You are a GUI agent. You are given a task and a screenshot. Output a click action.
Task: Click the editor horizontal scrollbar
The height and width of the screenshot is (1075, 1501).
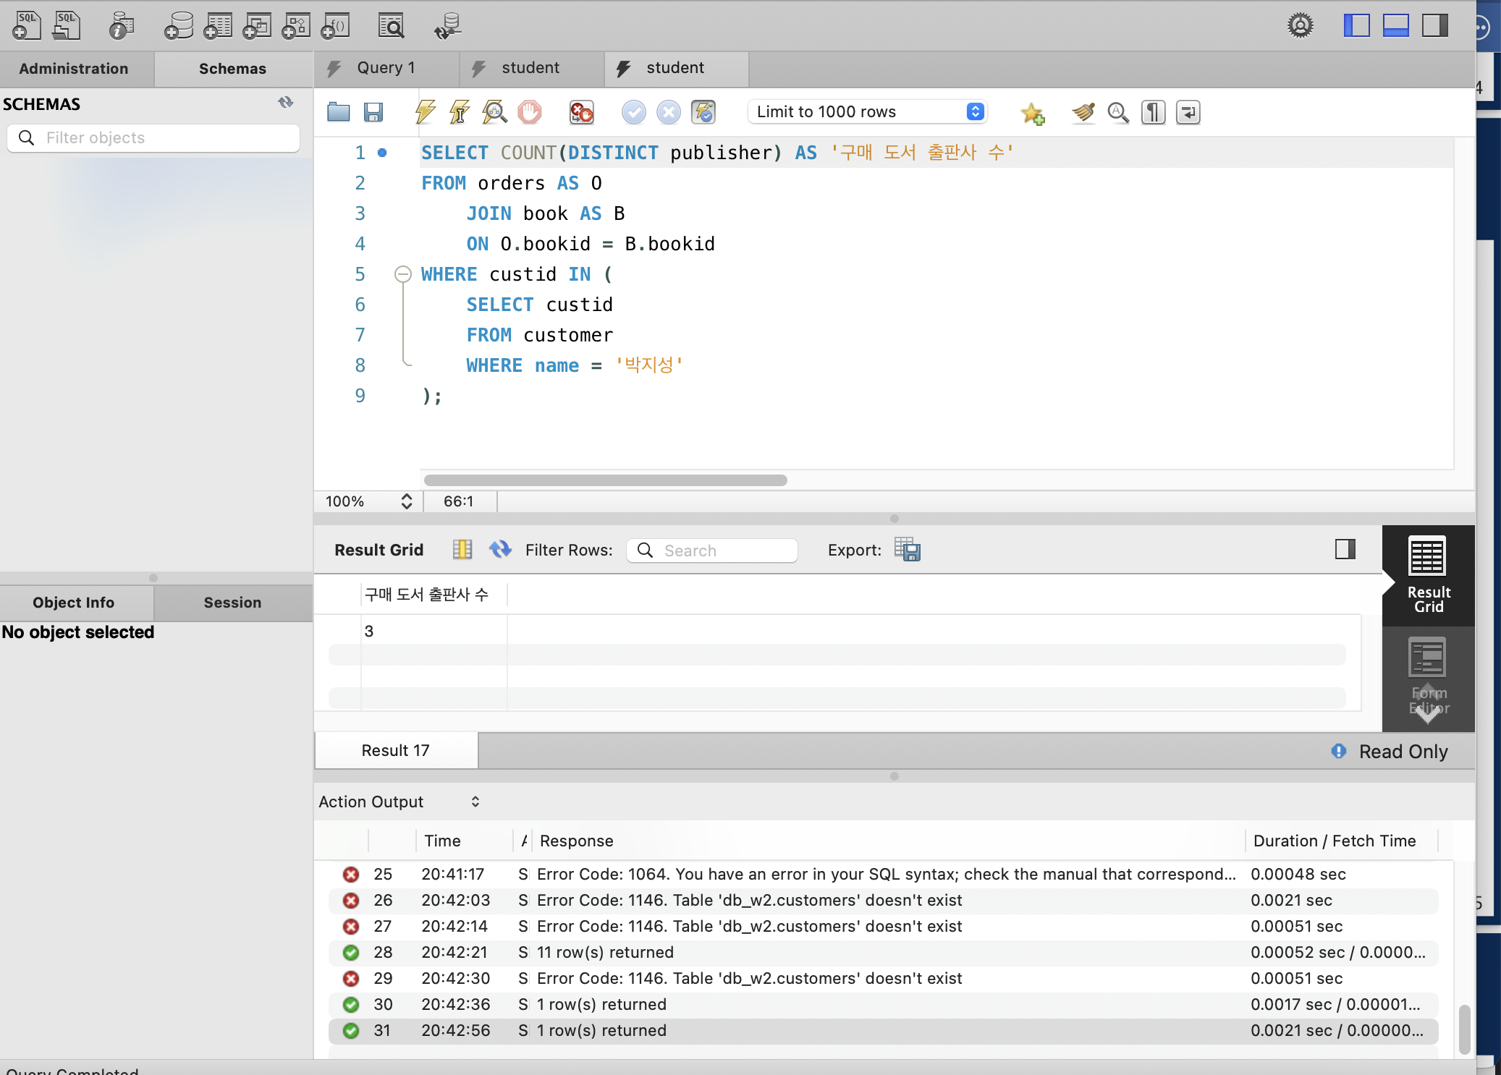pos(605,480)
